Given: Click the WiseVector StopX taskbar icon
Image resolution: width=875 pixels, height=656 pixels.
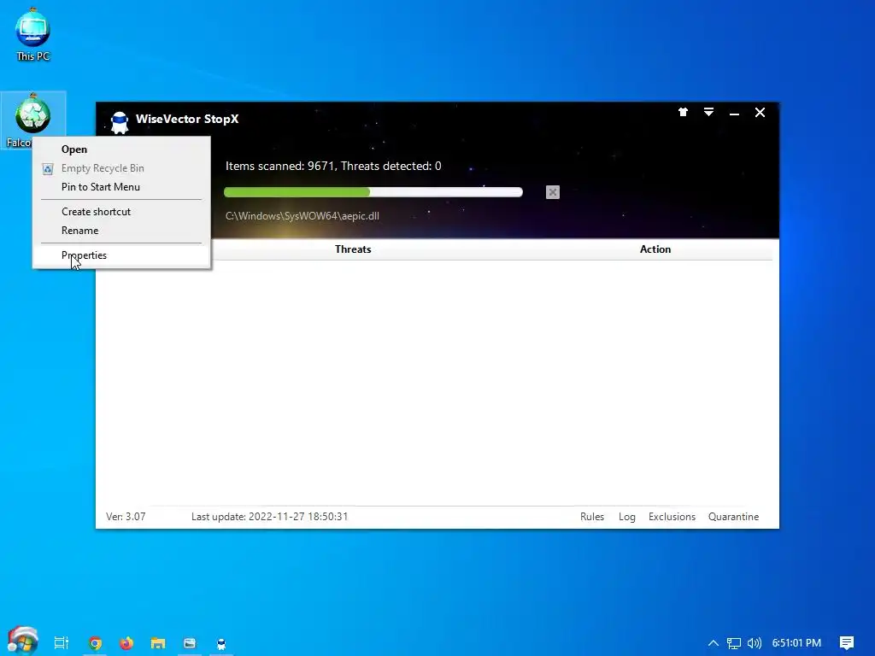Looking at the screenshot, I should pos(221,644).
